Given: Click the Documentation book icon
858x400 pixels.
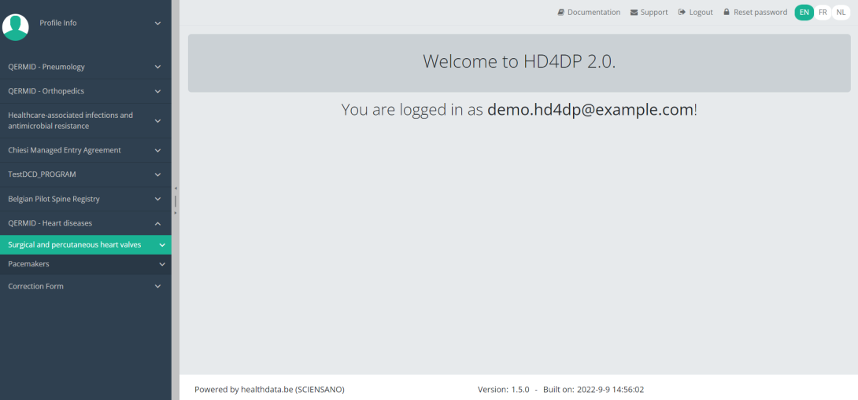Looking at the screenshot, I should (561, 13).
